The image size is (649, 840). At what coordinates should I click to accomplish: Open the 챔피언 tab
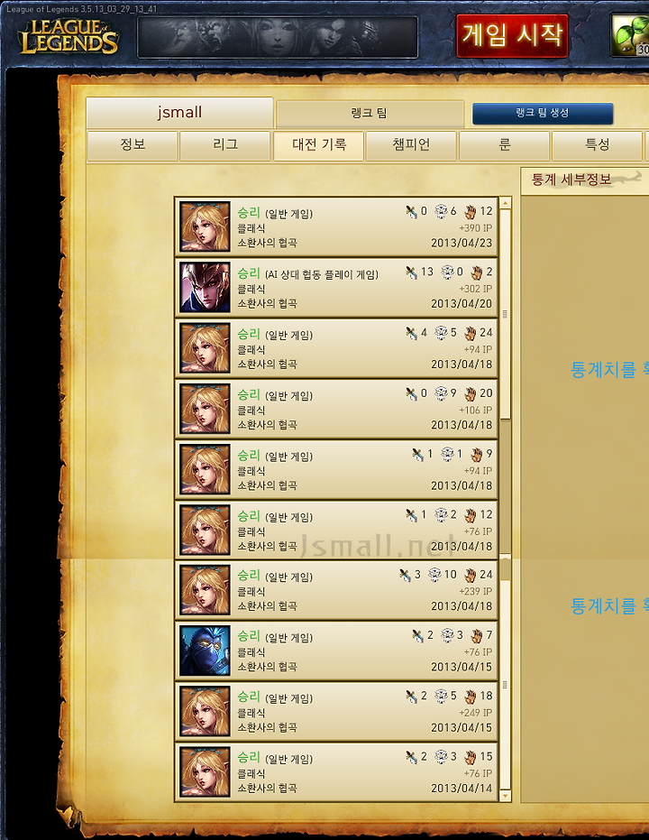(x=411, y=145)
